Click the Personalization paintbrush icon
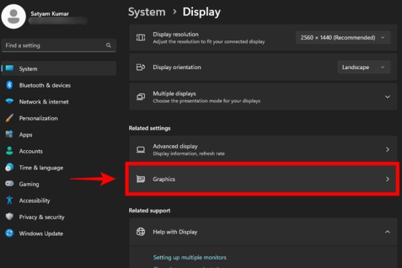Image resolution: width=402 pixels, height=268 pixels. tap(10, 118)
